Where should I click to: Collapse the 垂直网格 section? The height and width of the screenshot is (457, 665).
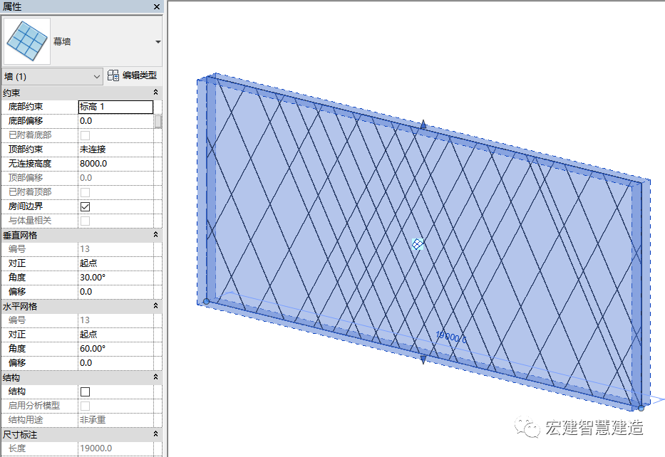click(x=155, y=235)
